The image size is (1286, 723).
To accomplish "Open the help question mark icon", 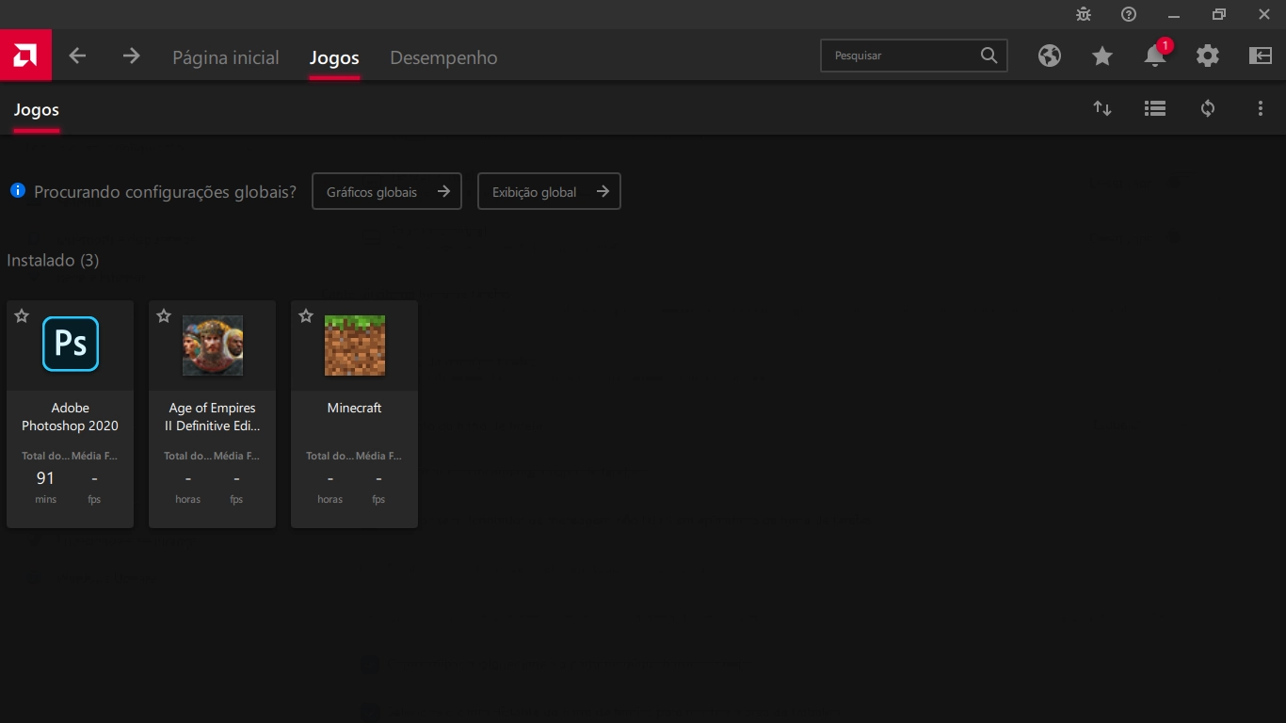I will coord(1129,14).
